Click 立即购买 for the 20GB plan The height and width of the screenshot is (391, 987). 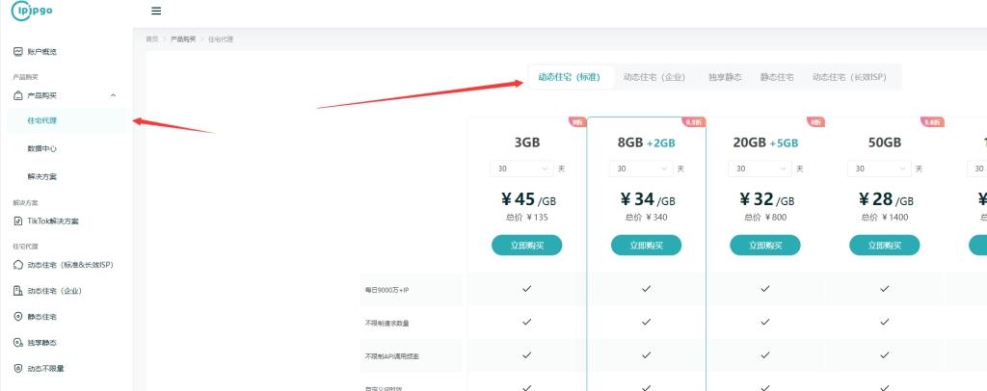(x=765, y=246)
